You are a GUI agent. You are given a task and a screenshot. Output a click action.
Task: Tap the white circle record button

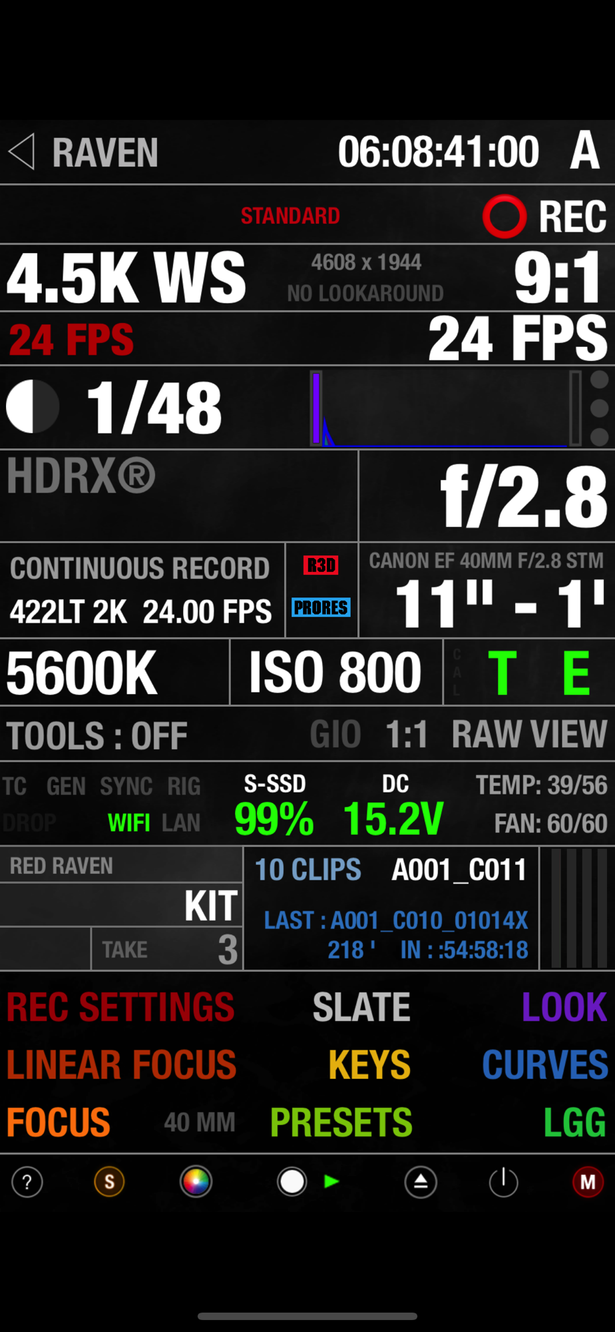click(x=292, y=1182)
